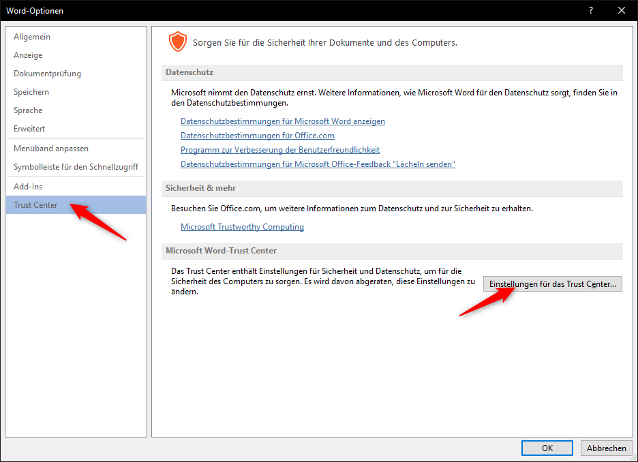This screenshot has width=638, height=462.
Task: Open the Allgemein options category
Action: [32, 37]
